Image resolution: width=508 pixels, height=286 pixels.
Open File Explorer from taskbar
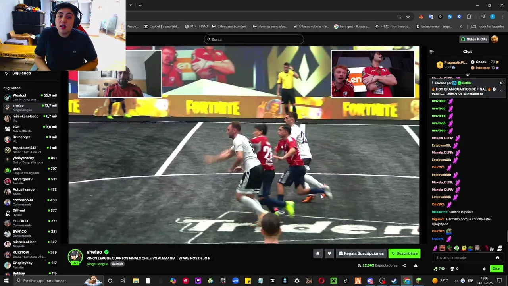pyautogui.click(x=136, y=281)
